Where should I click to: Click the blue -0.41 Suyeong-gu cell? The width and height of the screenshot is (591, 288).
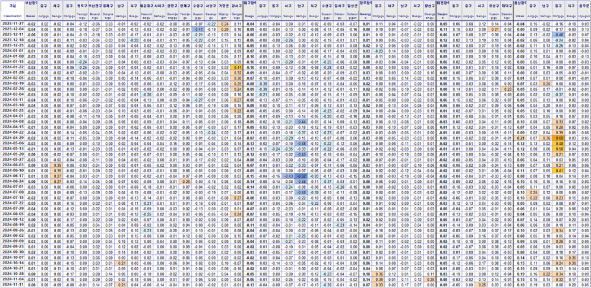tap(198, 29)
